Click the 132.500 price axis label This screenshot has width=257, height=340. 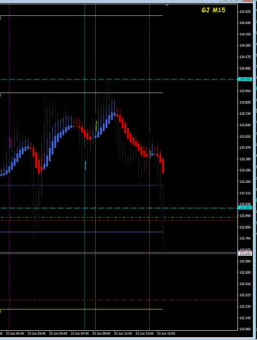pos(245,273)
